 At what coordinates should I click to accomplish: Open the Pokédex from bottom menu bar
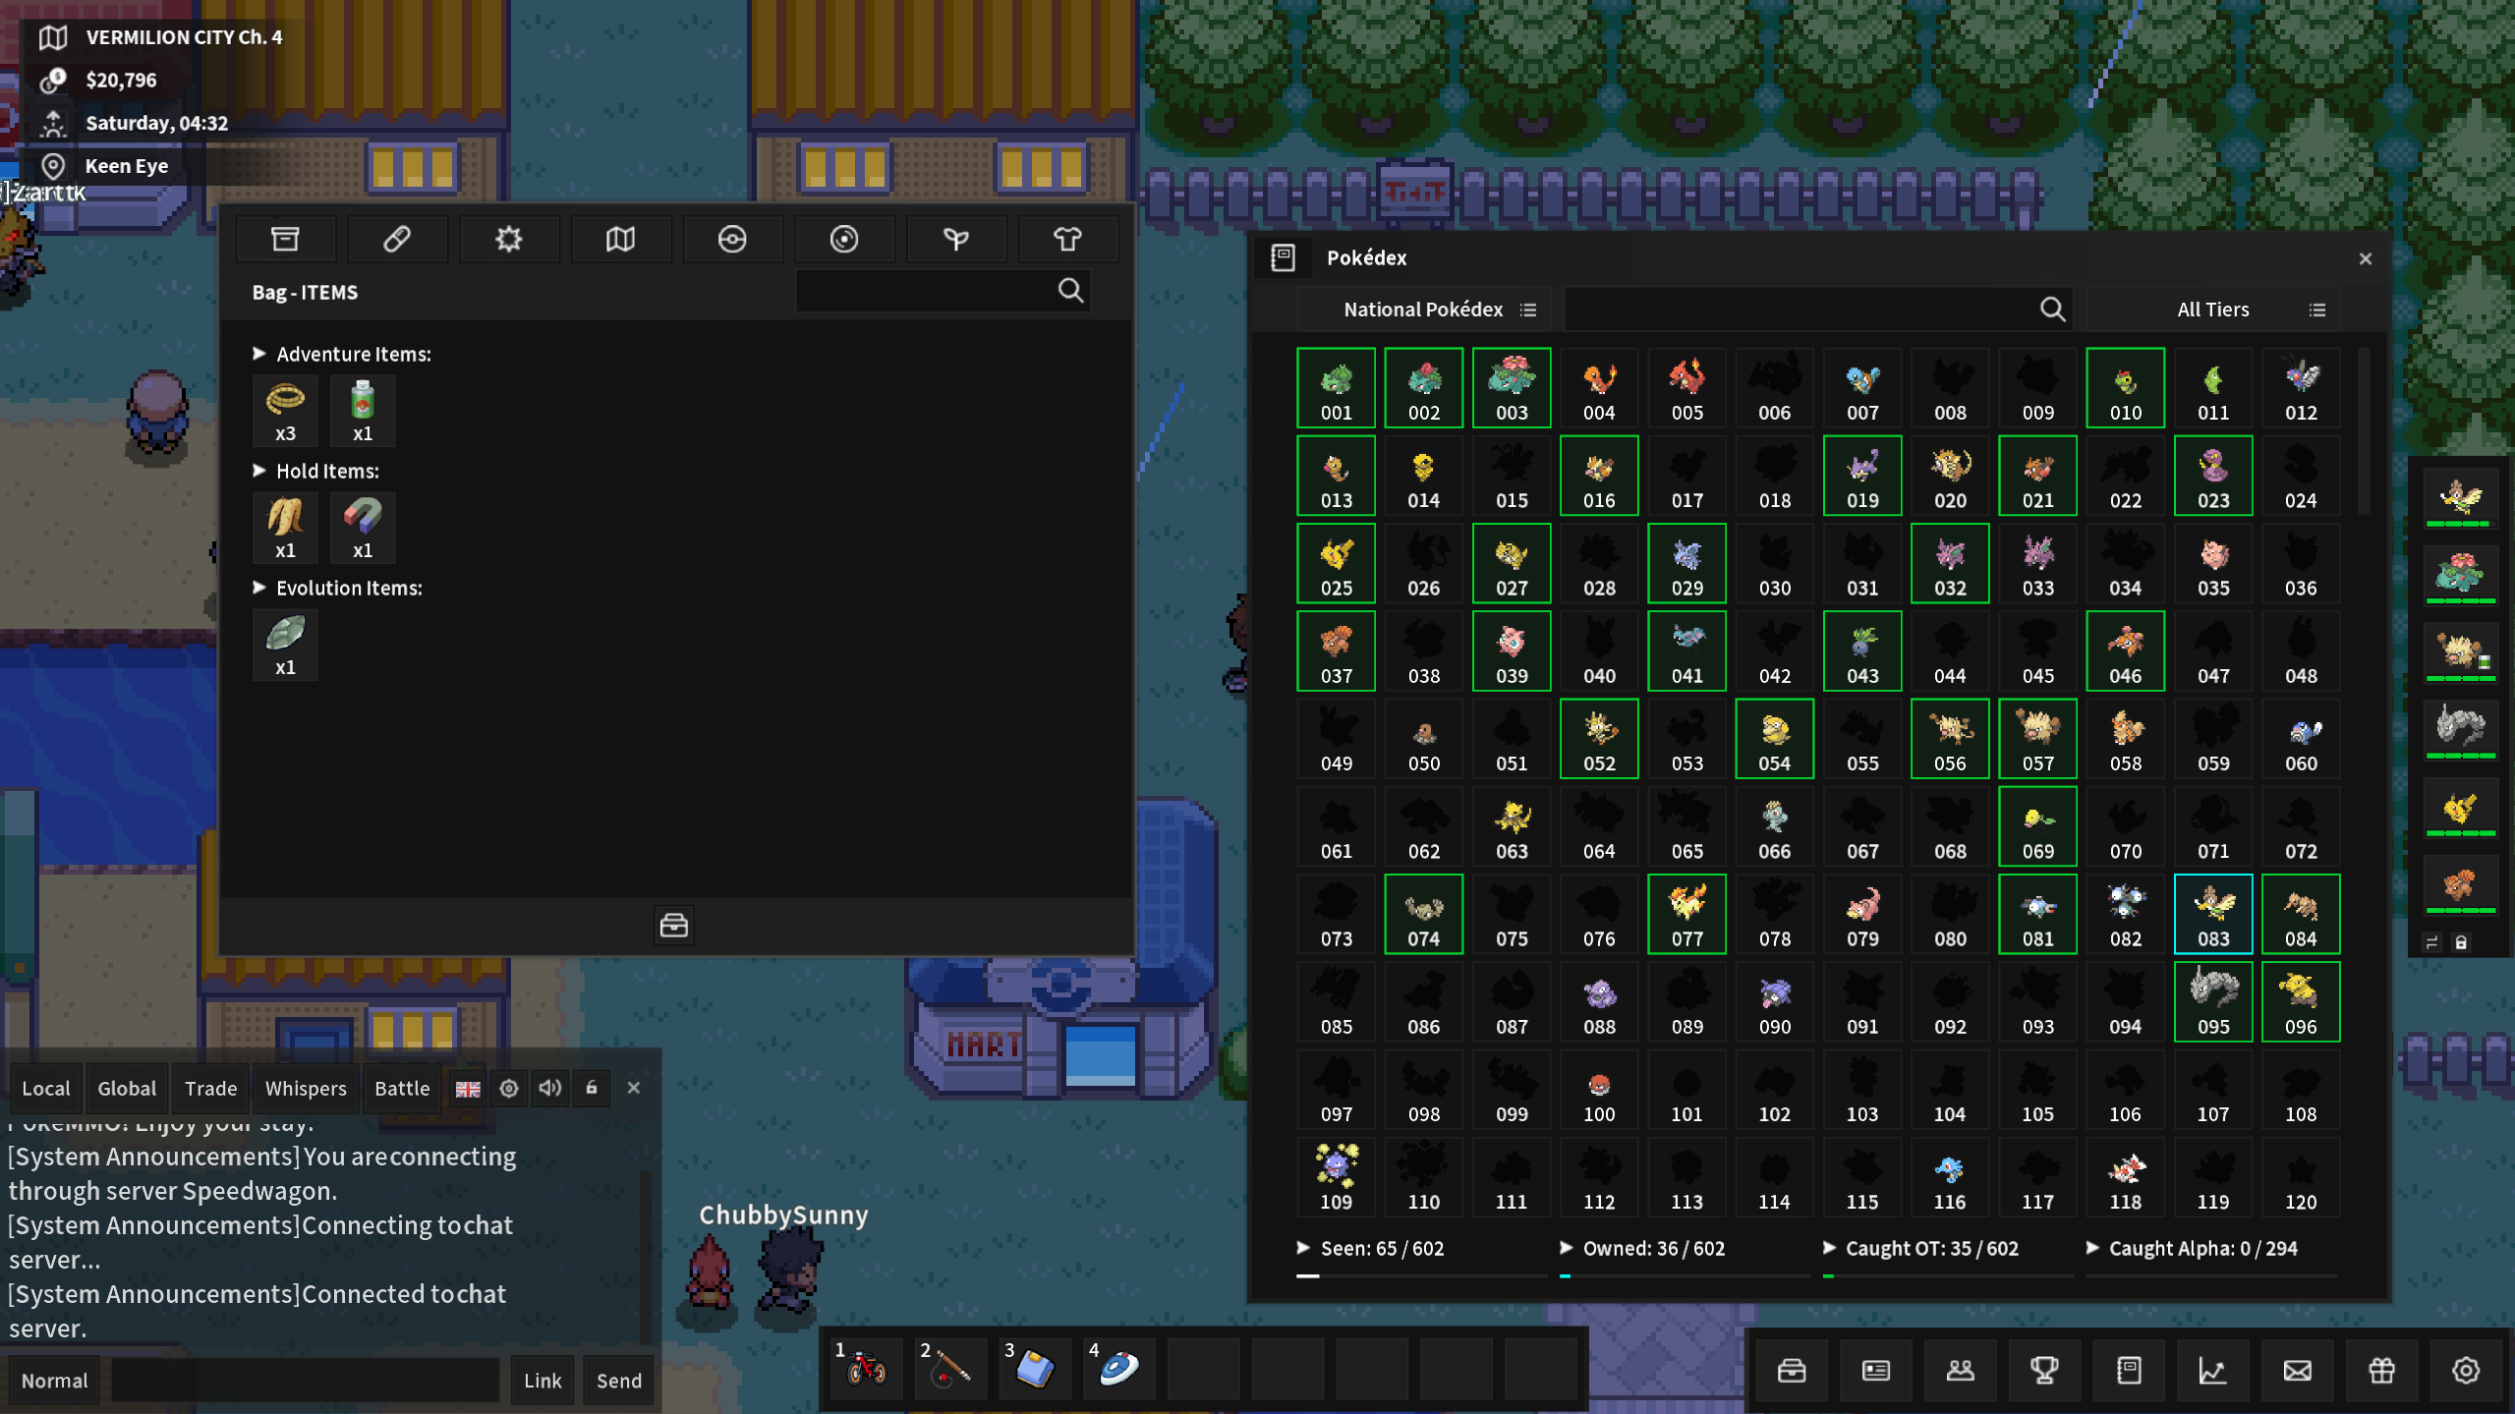click(2129, 1370)
